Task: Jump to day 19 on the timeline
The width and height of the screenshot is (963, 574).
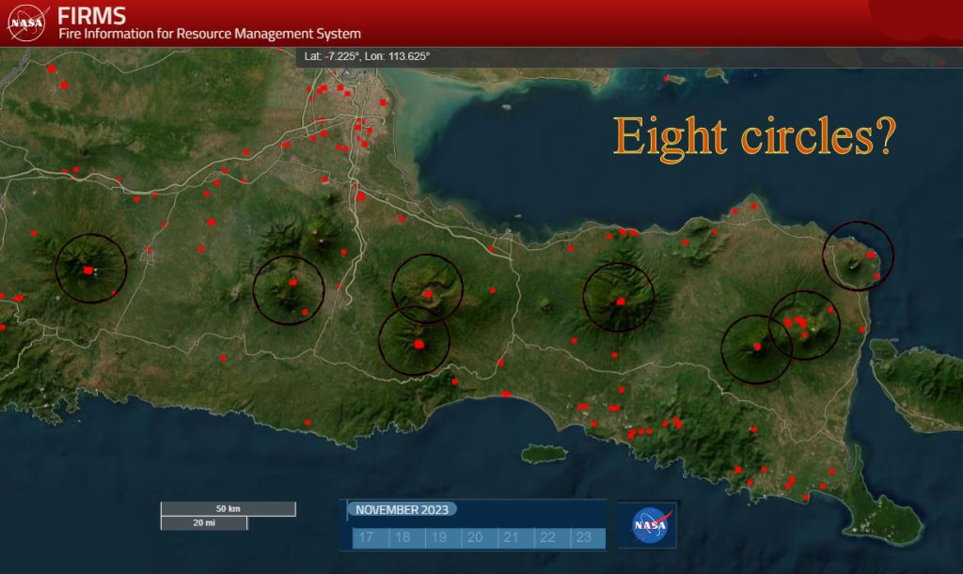Action: (438, 537)
